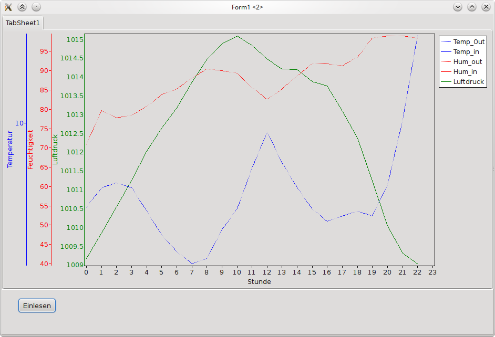
Task: Click the green Luftdruck legend line
Action: click(x=446, y=82)
